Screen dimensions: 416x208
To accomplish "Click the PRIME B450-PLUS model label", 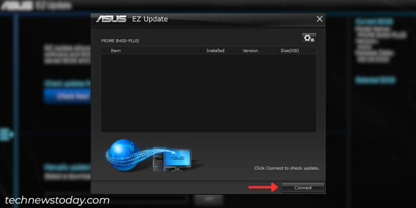I will point(120,41).
